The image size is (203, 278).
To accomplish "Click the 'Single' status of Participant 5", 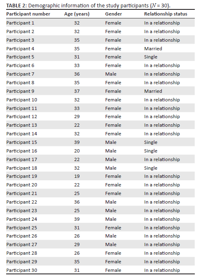I will (x=151, y=57).
